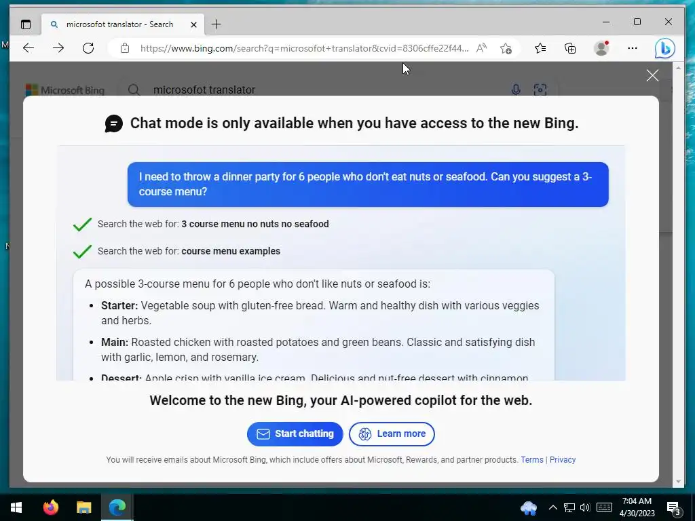
Task: Open a new tab with the plus button
Action: (217, 24)
